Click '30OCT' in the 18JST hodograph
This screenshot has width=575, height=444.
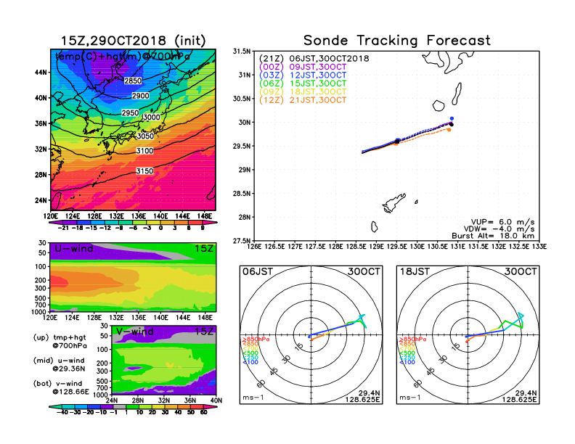tap(521, 272)
